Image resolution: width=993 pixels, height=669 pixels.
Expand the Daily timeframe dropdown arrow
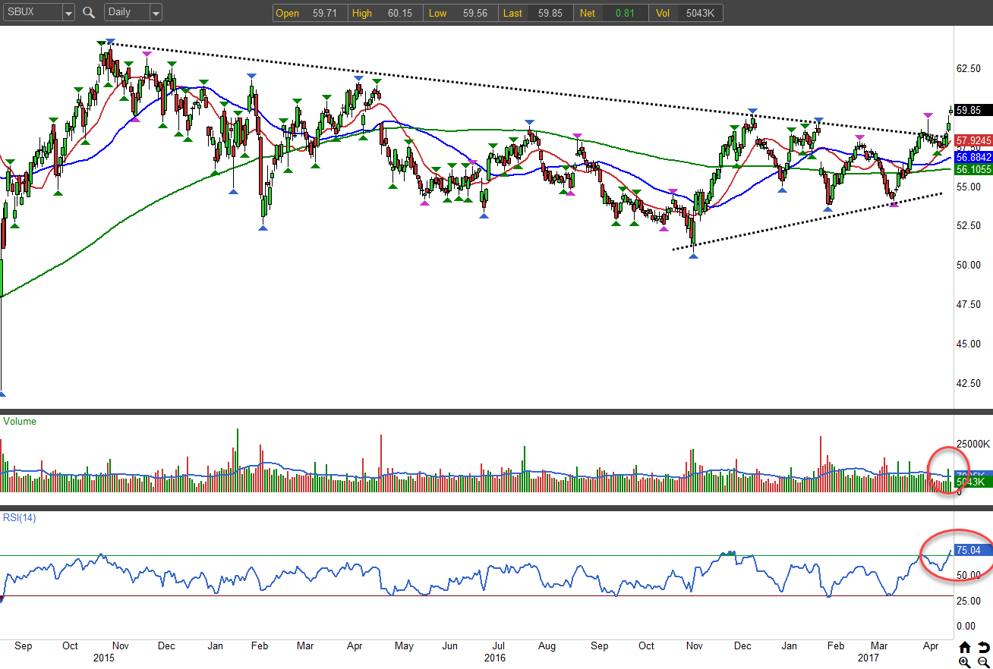coord(155,13)
